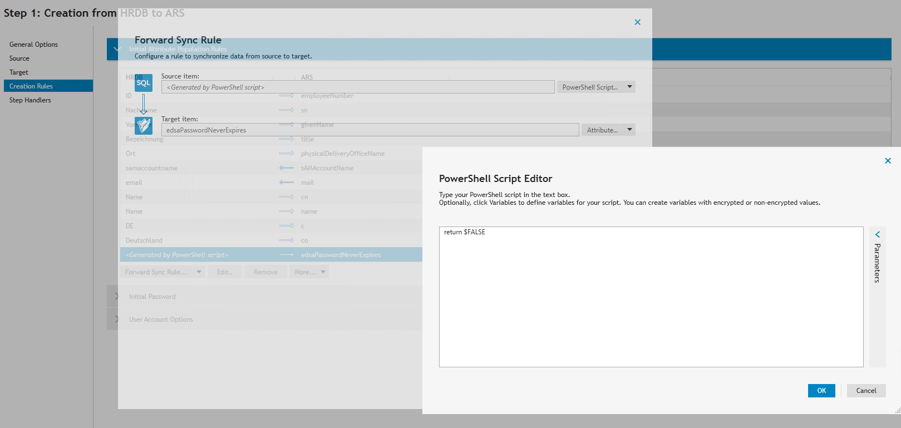
Task: Close the Forward Sync Rule dialog
Action: click(637, 22)
